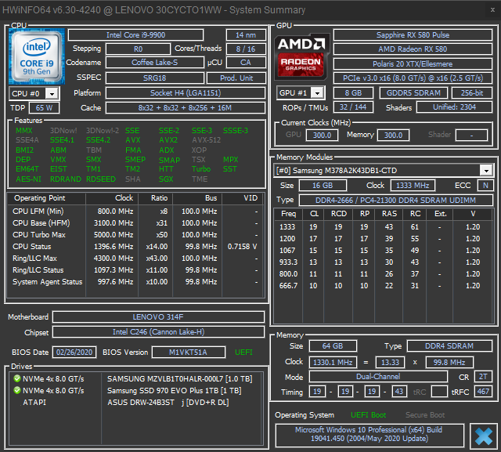Screen dimensions: 501x452
Task: Select the Samsung SSD 970 EVO Plus 1TB drive row
Action: [136, 391]
